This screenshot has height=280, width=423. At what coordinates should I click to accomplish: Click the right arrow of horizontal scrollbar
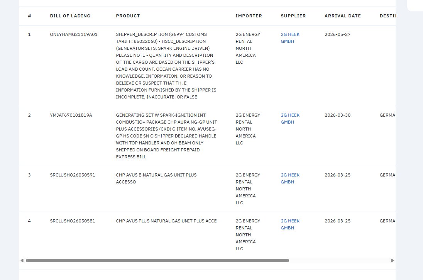click(392, 261)
